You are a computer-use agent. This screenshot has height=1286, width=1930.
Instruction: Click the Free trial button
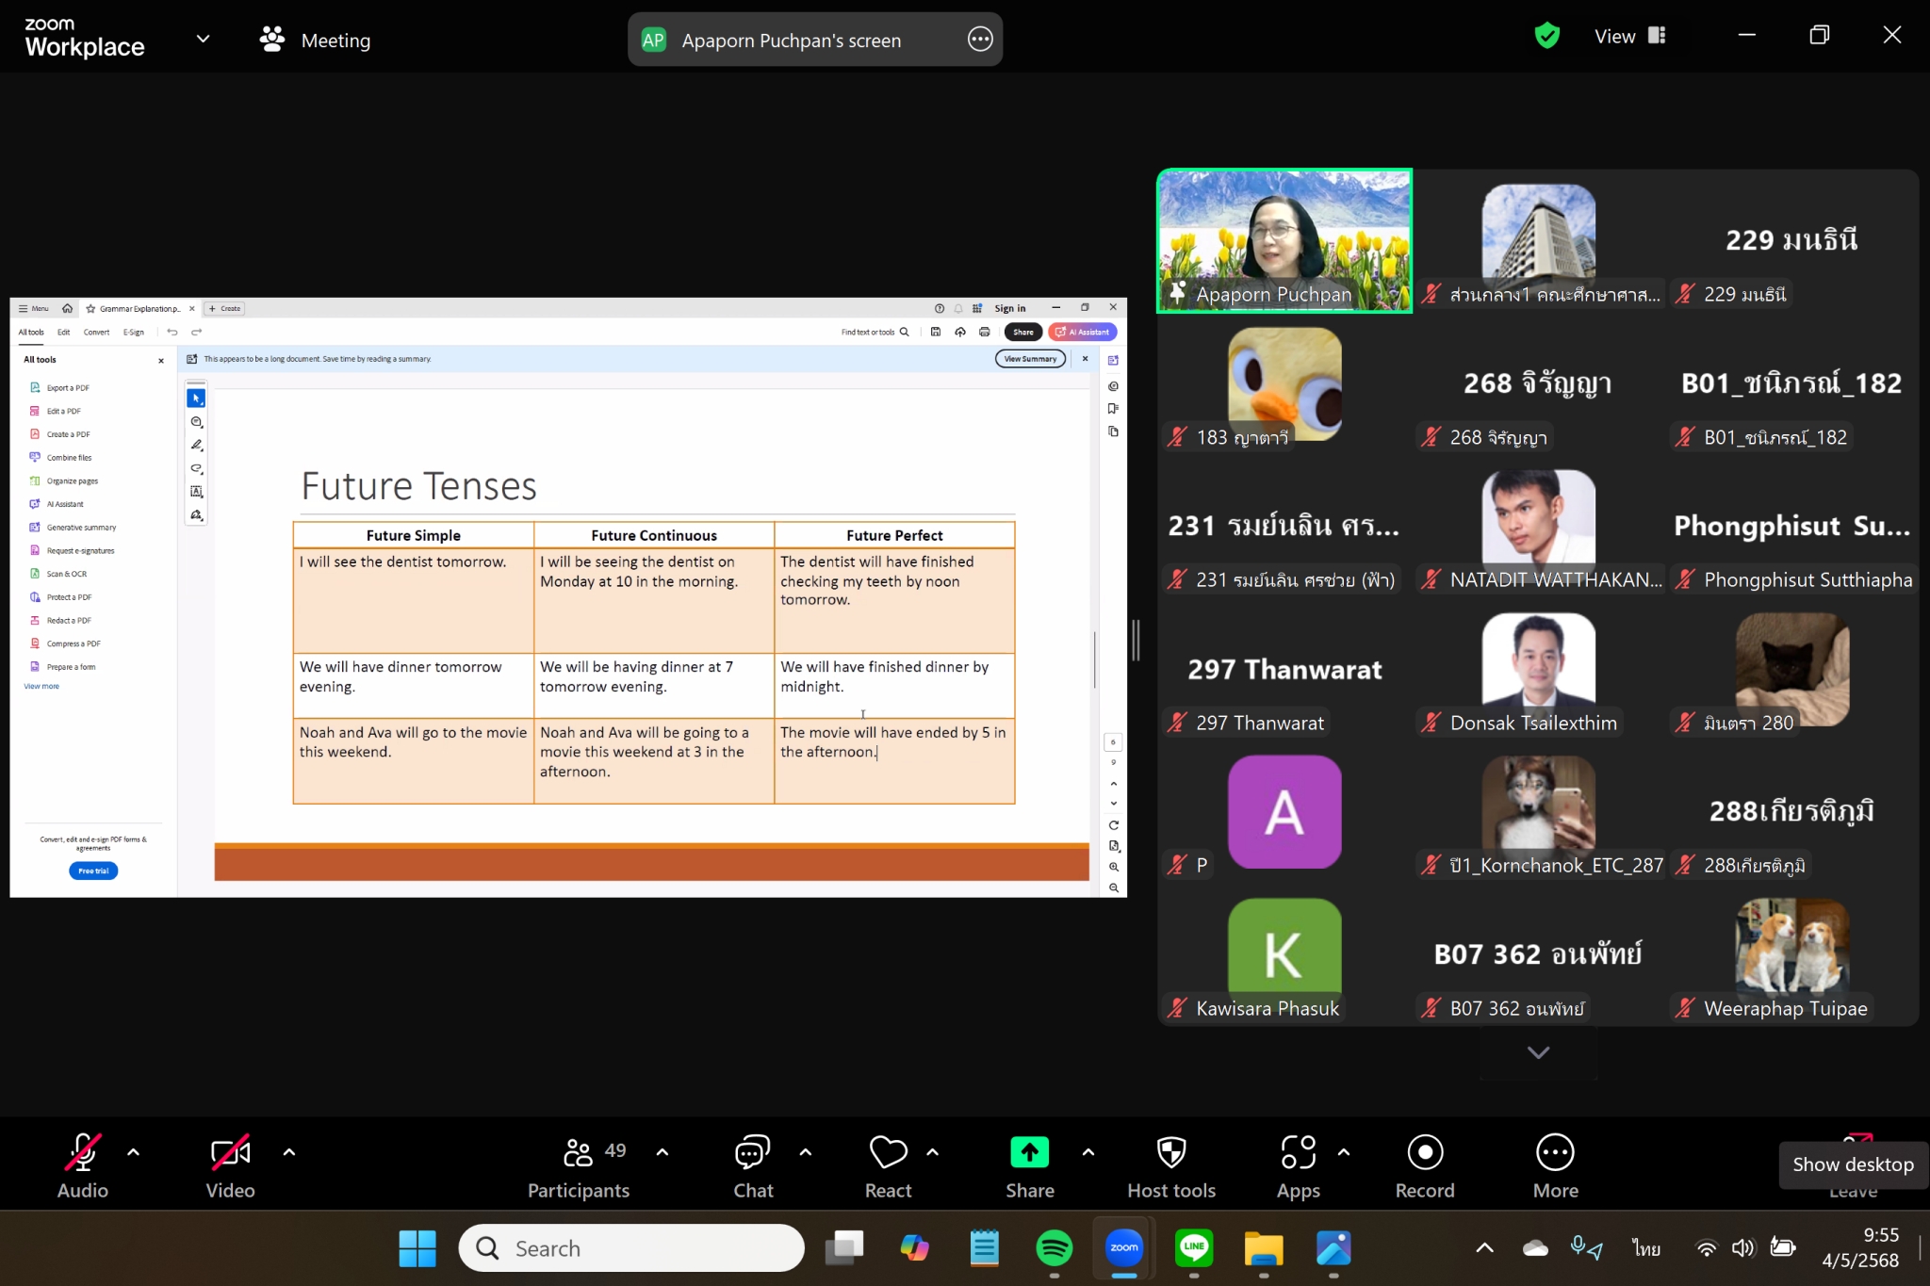click(x=93, y=871)
